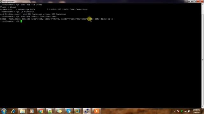Click the 'drwxrwx---' permissions text
The height and width of the screenshot is (114, 204).
click(x=6, y=9)
